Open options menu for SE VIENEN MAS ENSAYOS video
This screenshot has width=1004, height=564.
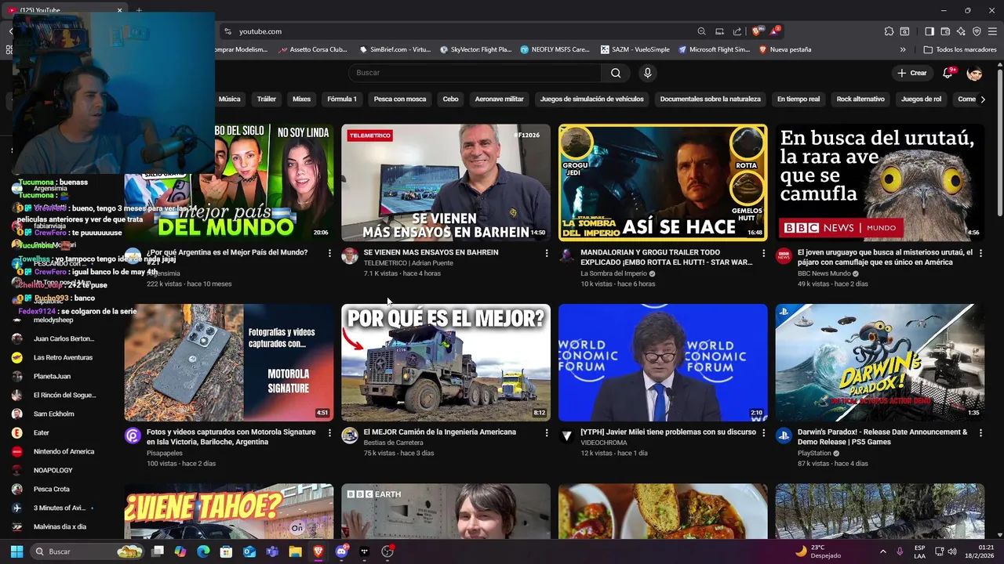(547, 253)
